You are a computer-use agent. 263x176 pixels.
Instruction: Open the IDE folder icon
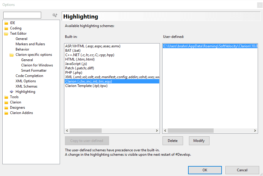point(6,23)
